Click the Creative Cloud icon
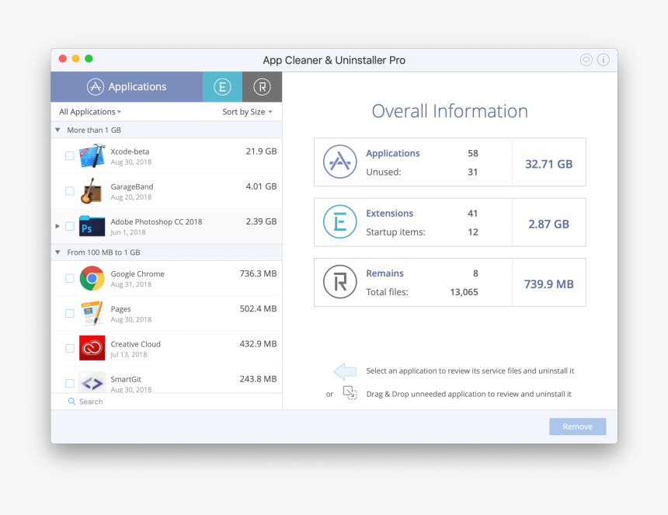Screen dimensions: 668x515 point(92,348)
